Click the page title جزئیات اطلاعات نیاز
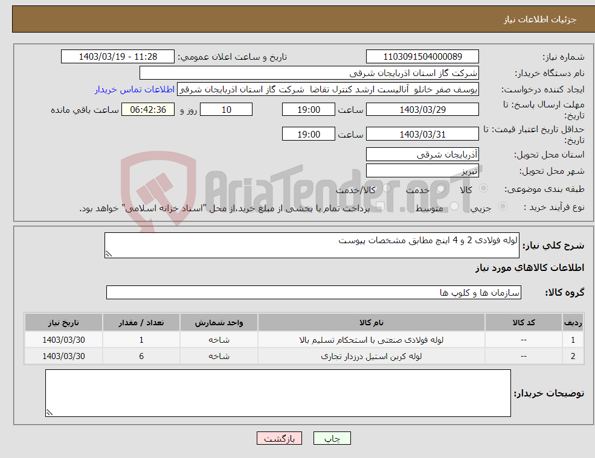The image size is (595, 458). point(539,19)
